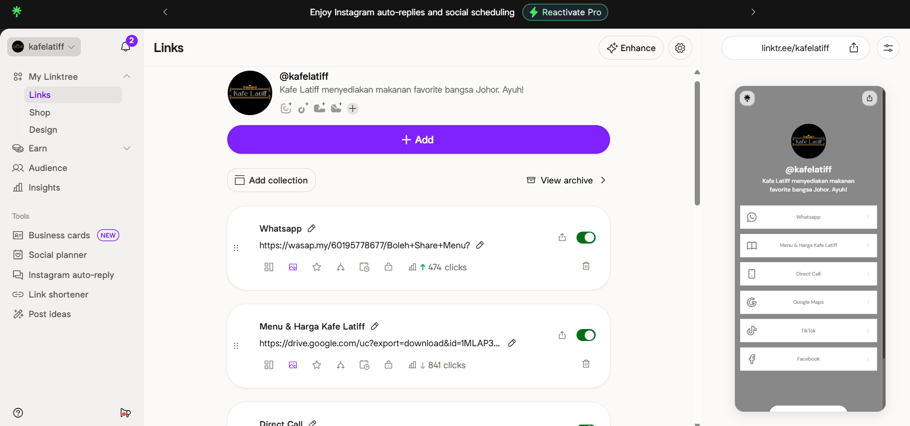This screenshot has height=426, width=910.
Task: Add YouTube social icon to profile
Action: (x=320, y=108)
